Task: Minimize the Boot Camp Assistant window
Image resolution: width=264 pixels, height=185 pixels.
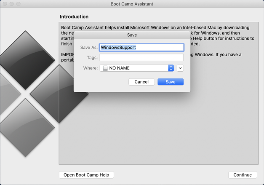Action: 12,4
